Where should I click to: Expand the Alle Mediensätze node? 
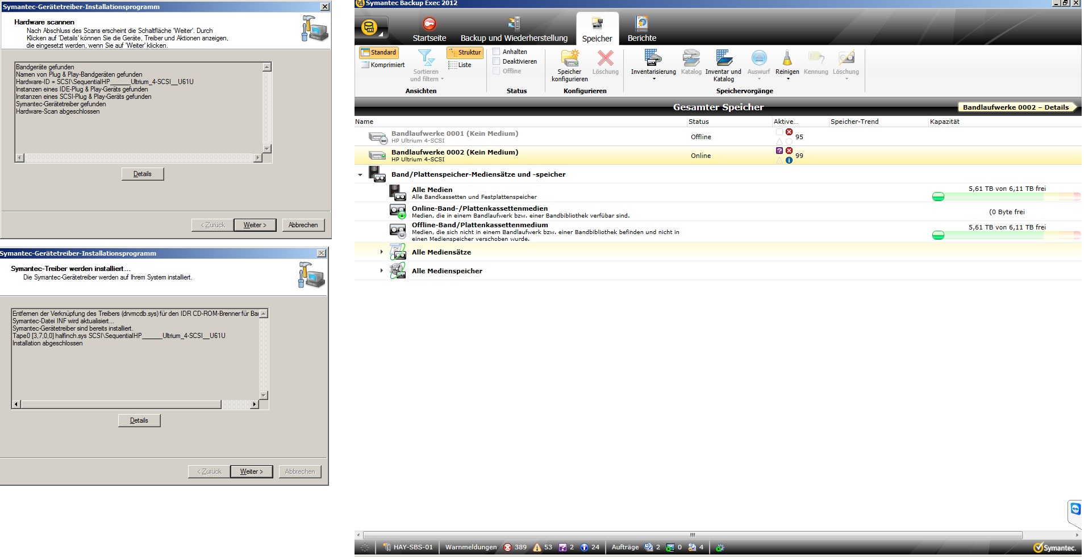point(382,252)
